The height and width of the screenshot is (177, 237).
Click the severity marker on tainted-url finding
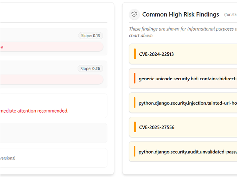[x=135, y=103]
